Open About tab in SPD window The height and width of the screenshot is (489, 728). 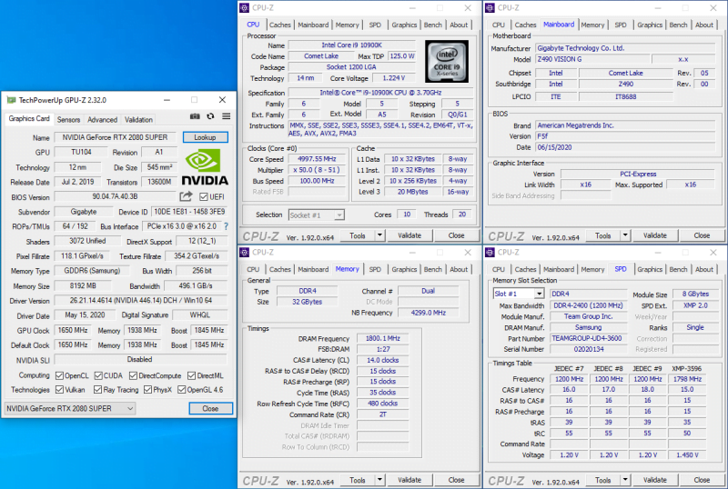pyautogui.click(x=703, y=270)
